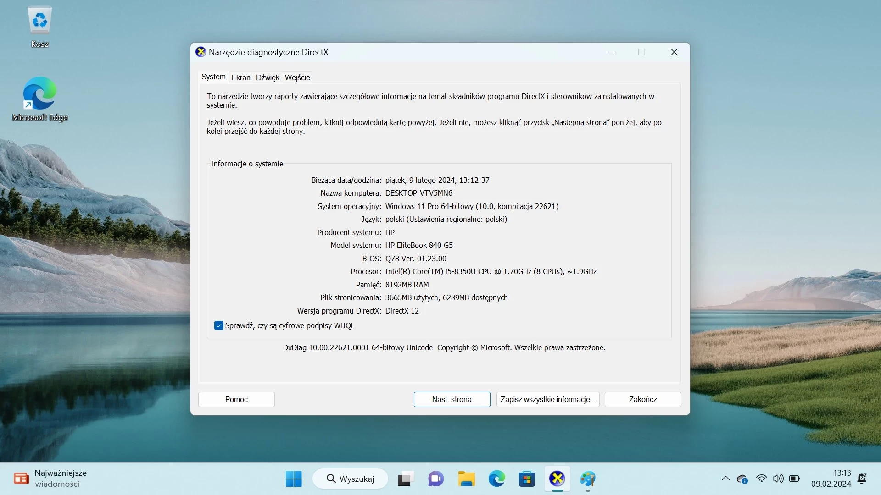Open Microsoft Edge from the taskbar
881x495 pixels.
[497, 478]
